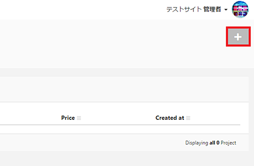Click the small black dropdown triangle near avatar
This screenshot has width=254, height=166.
tap(226, 10)
